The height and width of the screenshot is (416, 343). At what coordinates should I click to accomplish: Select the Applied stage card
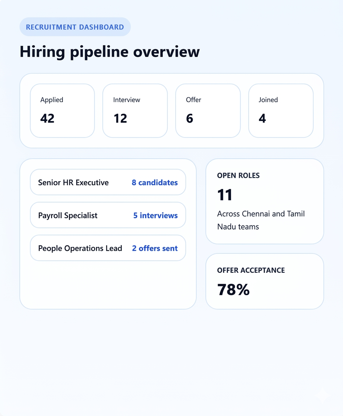tap(62, 110)
